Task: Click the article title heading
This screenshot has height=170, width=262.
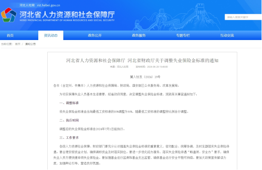Action: click(x=142, y=61)
